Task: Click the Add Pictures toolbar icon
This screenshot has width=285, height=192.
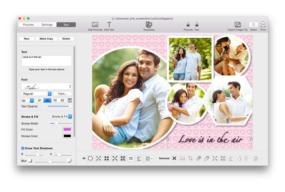Action: [x=95, y=25]
